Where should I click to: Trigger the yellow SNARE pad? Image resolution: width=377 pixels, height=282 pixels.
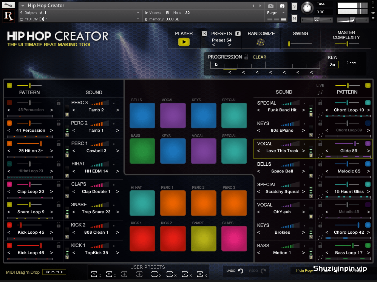point(203,239)
